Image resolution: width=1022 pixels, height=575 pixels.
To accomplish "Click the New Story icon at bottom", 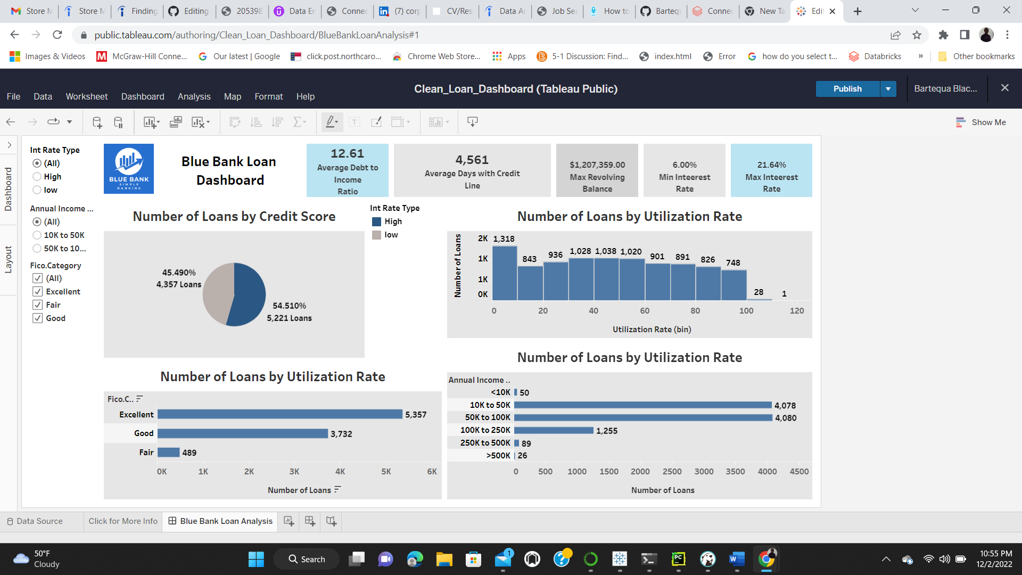I will tap(331, 521).
